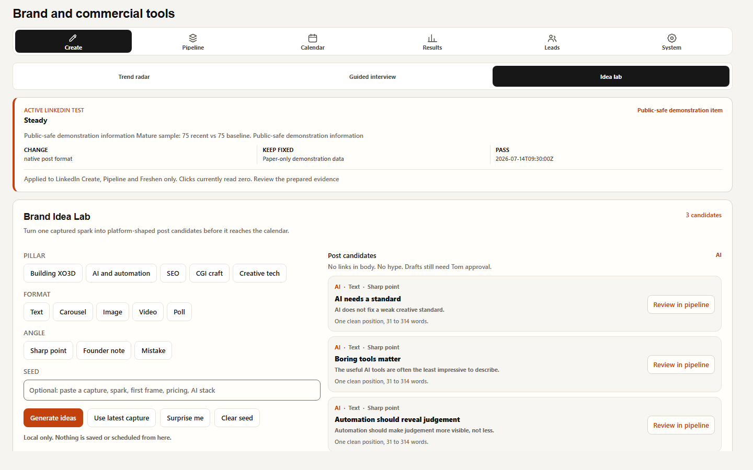
Task: Click Use latest capture
Action: 121,418
